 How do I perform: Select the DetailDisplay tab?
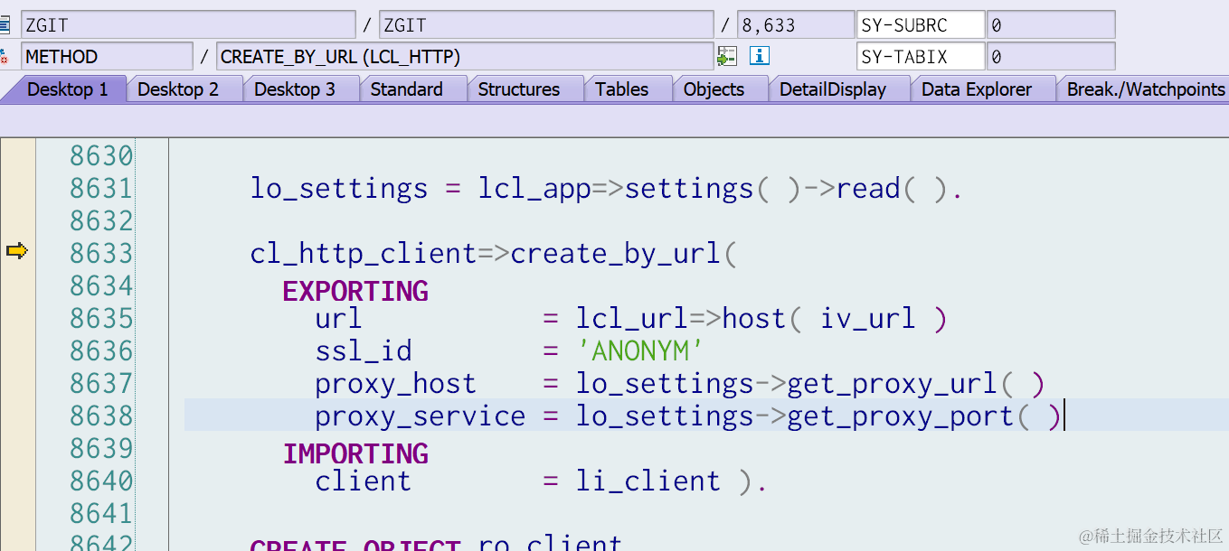(x=833, y=89)
